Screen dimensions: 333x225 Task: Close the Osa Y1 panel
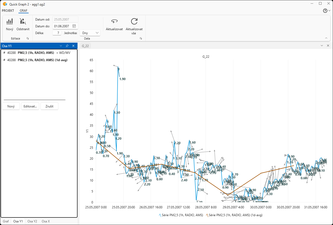click(x=73, y=46)
